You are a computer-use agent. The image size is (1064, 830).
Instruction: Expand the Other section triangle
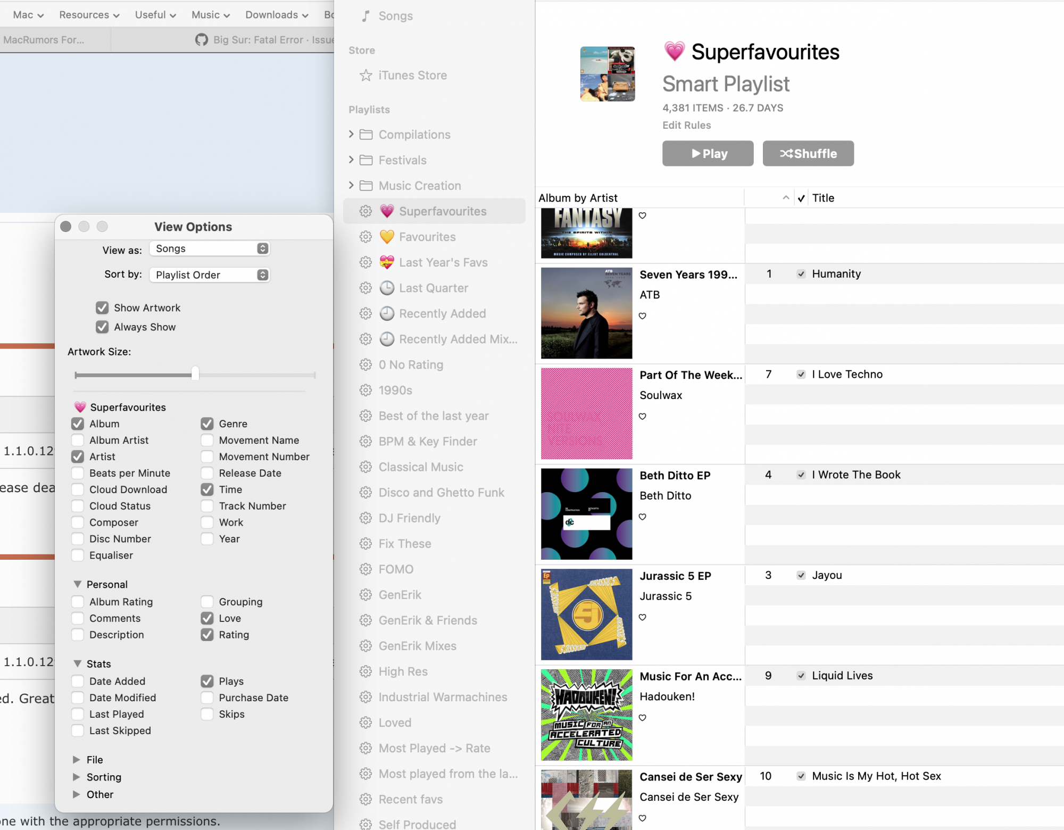coord(77,795)
